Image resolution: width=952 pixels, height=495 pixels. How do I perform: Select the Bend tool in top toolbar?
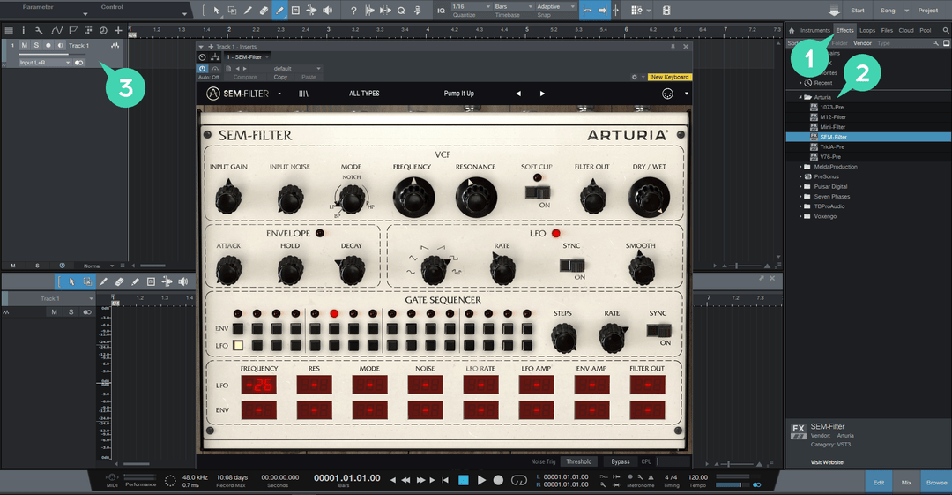coord(311,11)
